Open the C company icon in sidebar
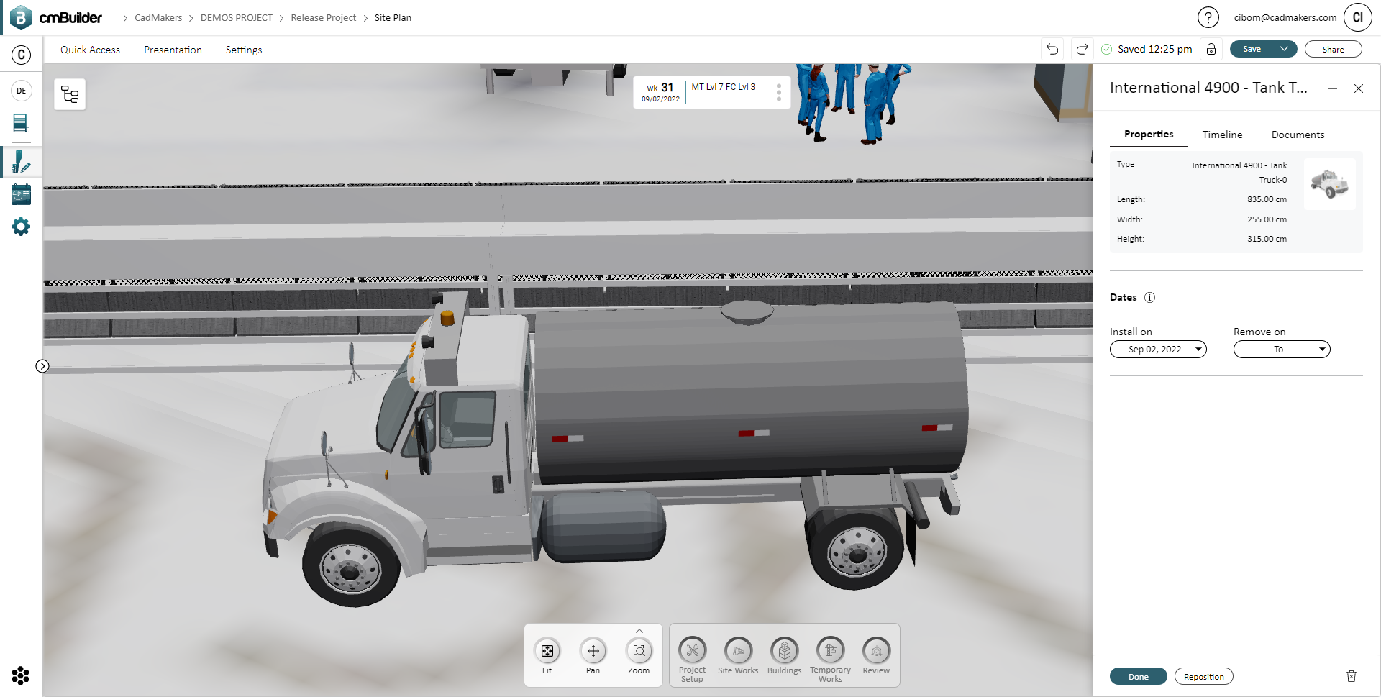Viewport: 1381px width, 697px height. (22, 55)
